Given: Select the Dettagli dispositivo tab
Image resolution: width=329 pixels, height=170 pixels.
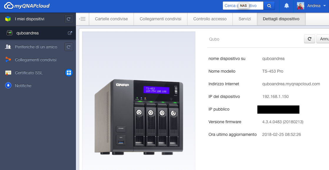Looking at the screenshot, I should tap(281, 19).
